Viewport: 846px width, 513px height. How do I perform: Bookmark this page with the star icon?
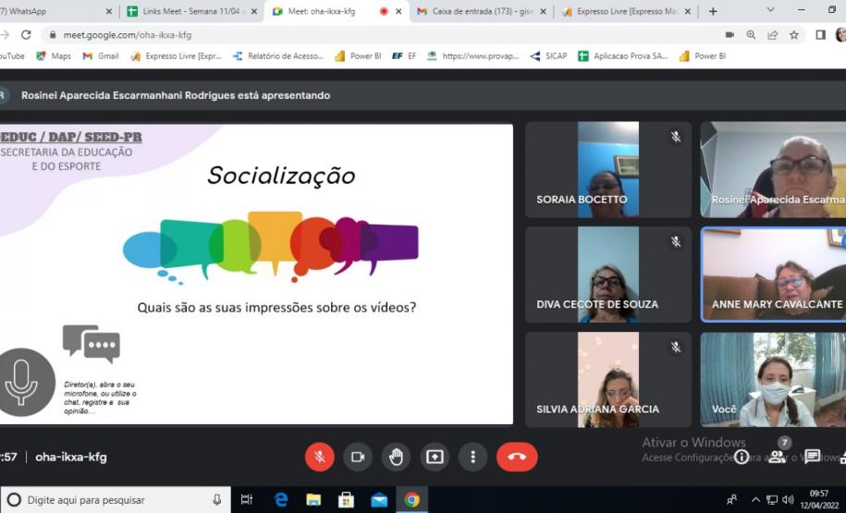pos(793,34)
